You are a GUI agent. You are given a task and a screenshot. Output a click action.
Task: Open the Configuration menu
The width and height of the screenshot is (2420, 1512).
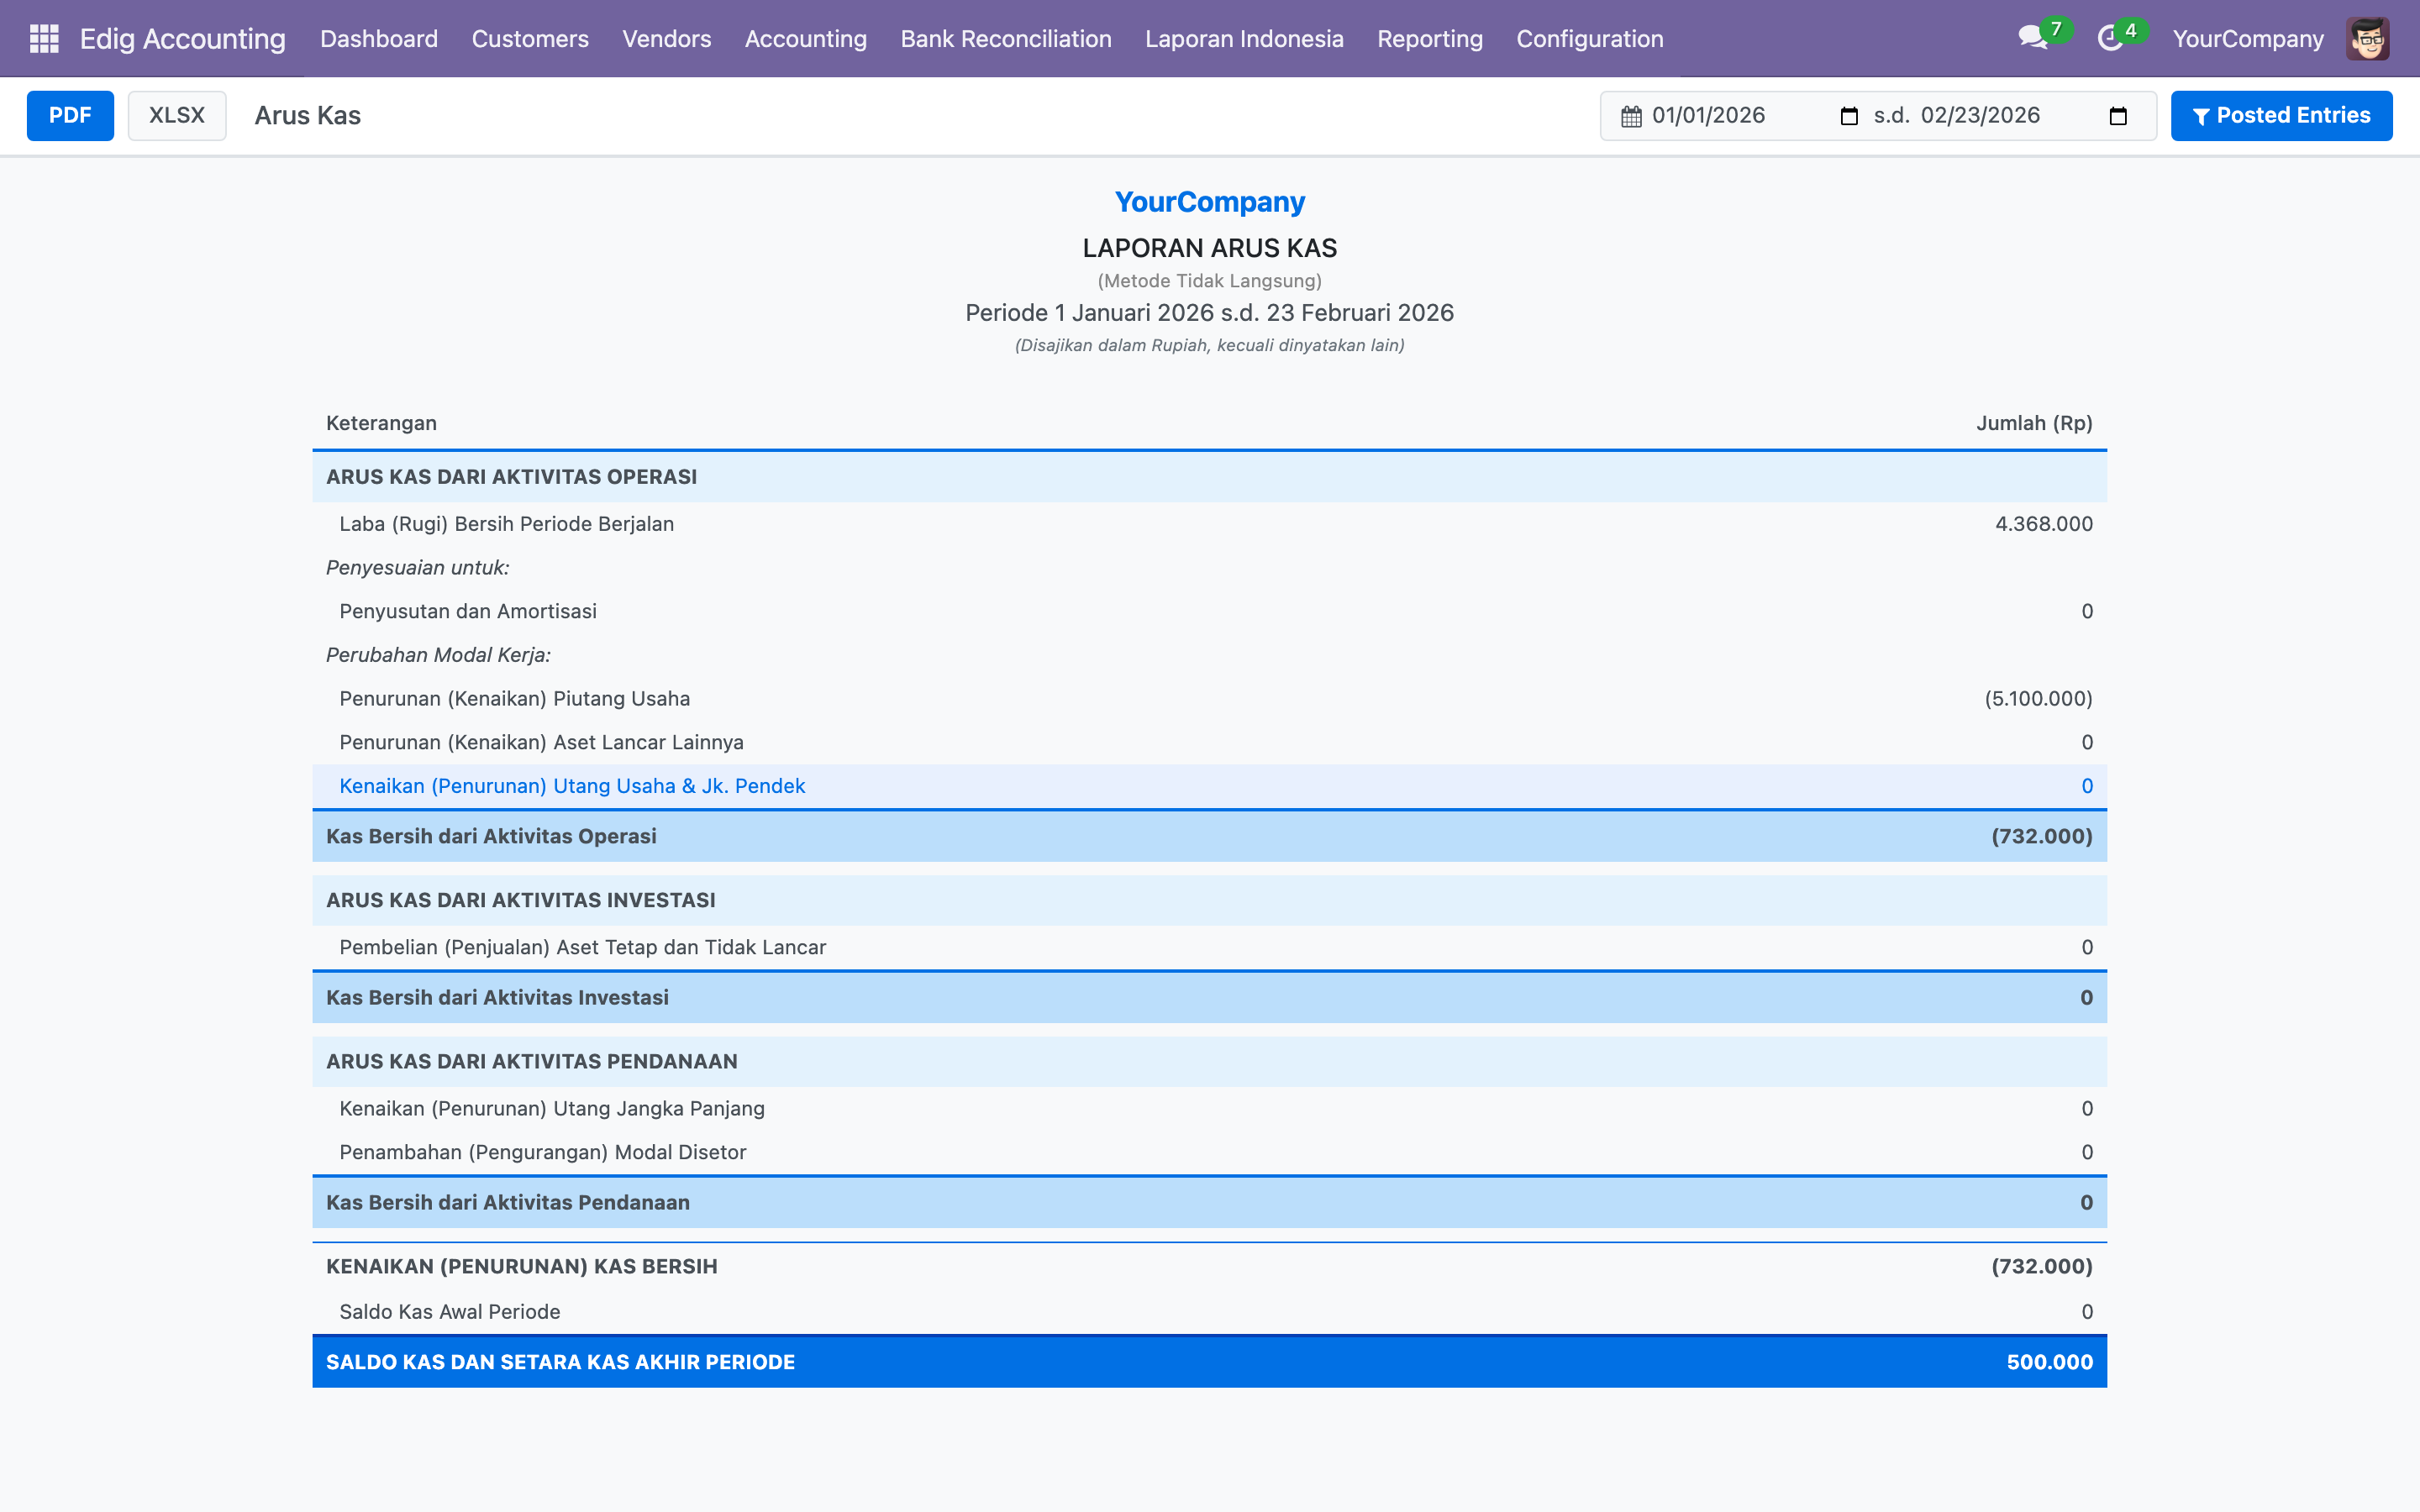point(1589,39)
